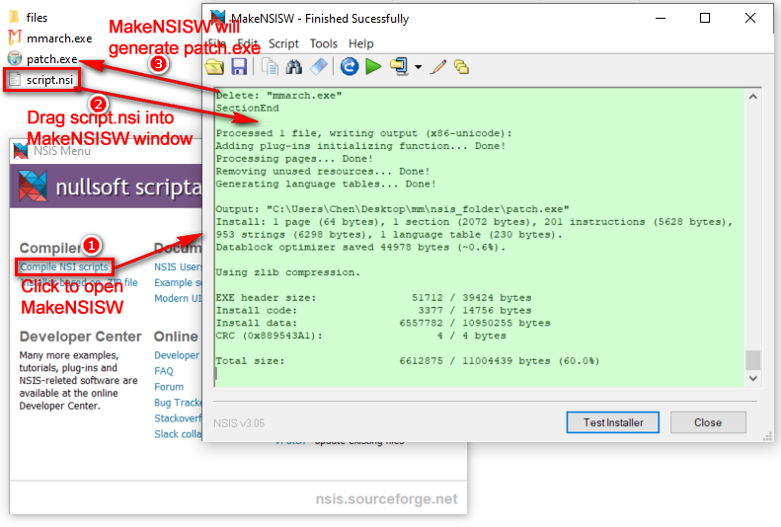The height and width of the screenshot is (527, 781).
Task: Open the Bug Tracker link in NSIS Menu
Action: point(178,403)
